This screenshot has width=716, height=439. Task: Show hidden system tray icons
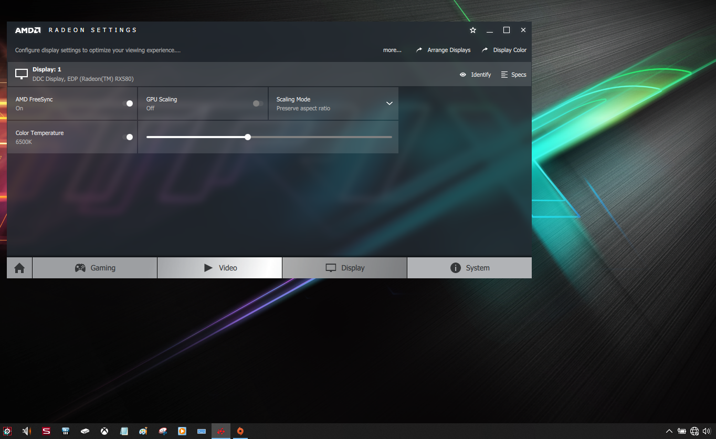[x=669, y=431]
